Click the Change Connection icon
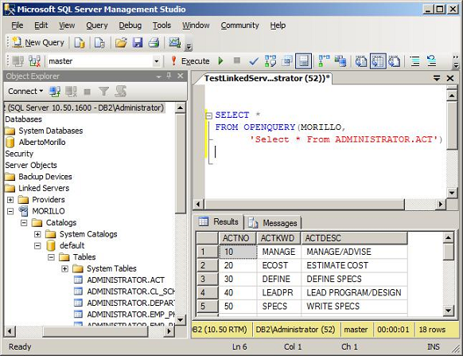 [34, 61]
